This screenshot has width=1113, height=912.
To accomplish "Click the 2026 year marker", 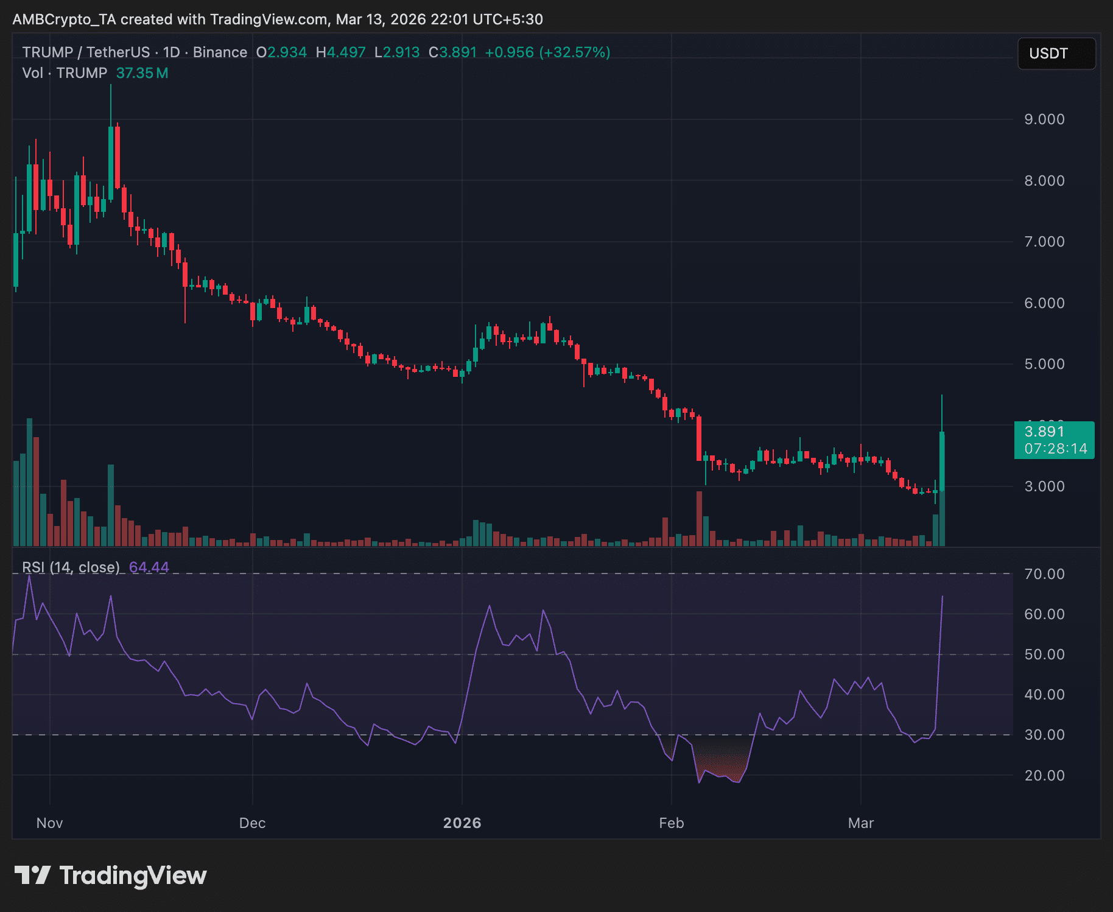I will (x=462, y=823).
